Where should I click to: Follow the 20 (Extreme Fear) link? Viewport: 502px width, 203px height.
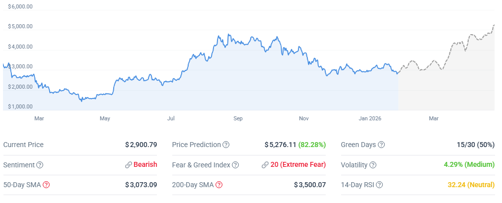[x=298, y=165]
